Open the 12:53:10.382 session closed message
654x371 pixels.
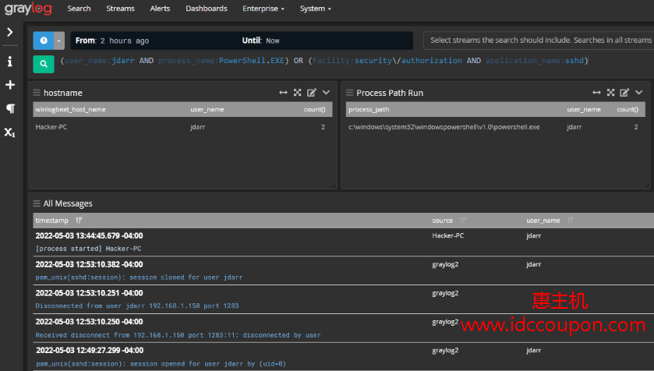click(x=343, y=271)
